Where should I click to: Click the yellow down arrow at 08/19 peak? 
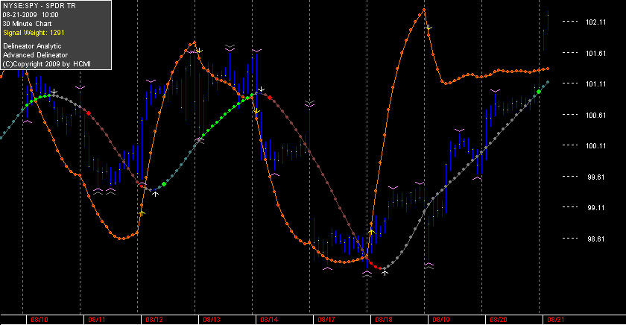pos(429,28)
